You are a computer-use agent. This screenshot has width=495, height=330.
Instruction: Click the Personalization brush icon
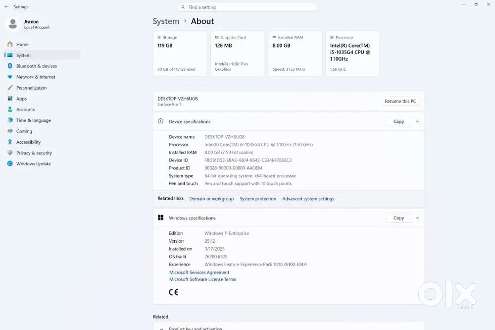tap(10, 88)
